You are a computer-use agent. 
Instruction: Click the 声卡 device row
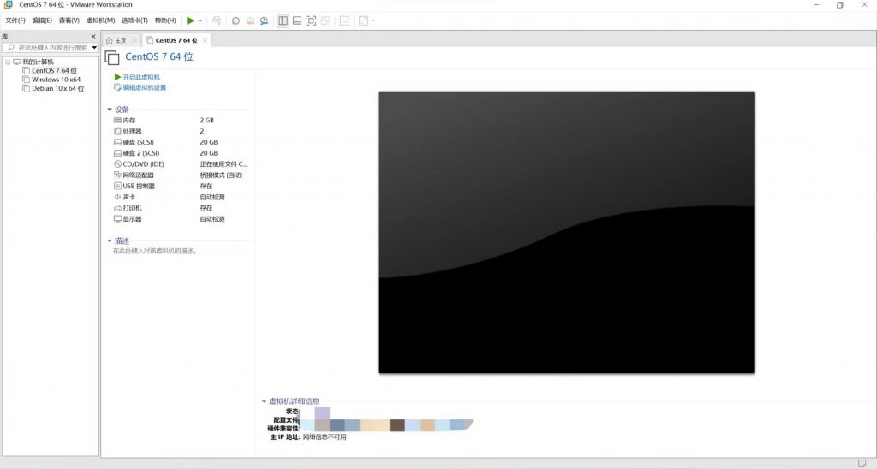[180, 198]
